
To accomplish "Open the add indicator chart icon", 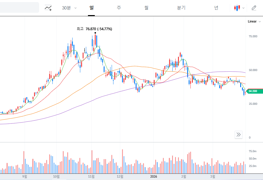I will tap(48, 8).
